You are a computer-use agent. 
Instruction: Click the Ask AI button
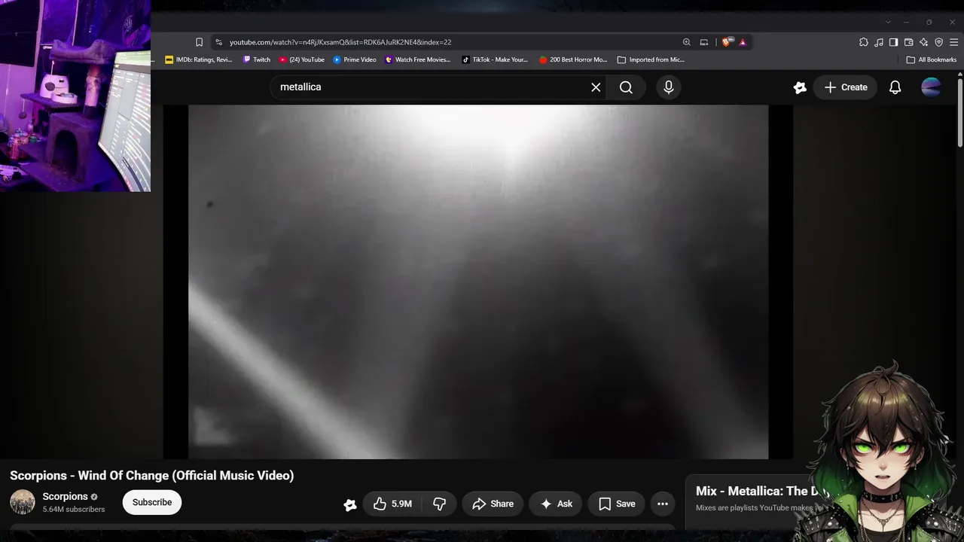(557, 504)
